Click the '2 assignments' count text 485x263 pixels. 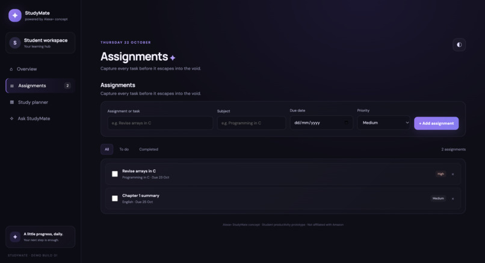point(454,150)
